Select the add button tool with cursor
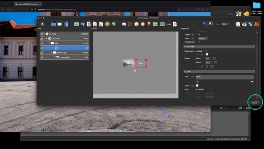Image resolution: width=264 pixels, height=149 pixels. coord(82,24)
